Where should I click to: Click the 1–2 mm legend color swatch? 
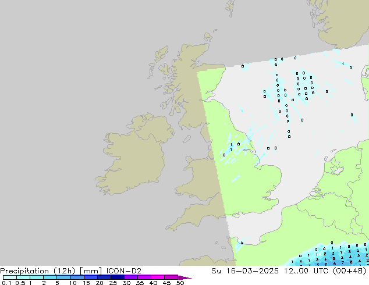(37, 277)
